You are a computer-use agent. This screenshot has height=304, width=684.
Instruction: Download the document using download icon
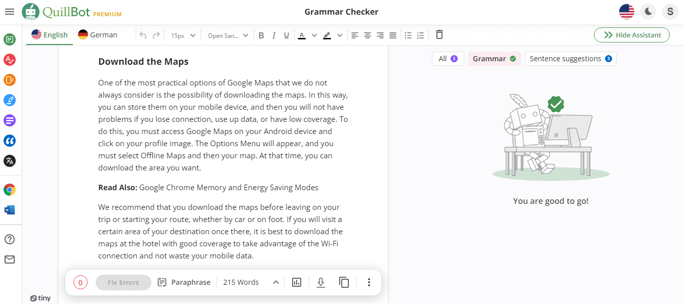click(x=320, y=282)
